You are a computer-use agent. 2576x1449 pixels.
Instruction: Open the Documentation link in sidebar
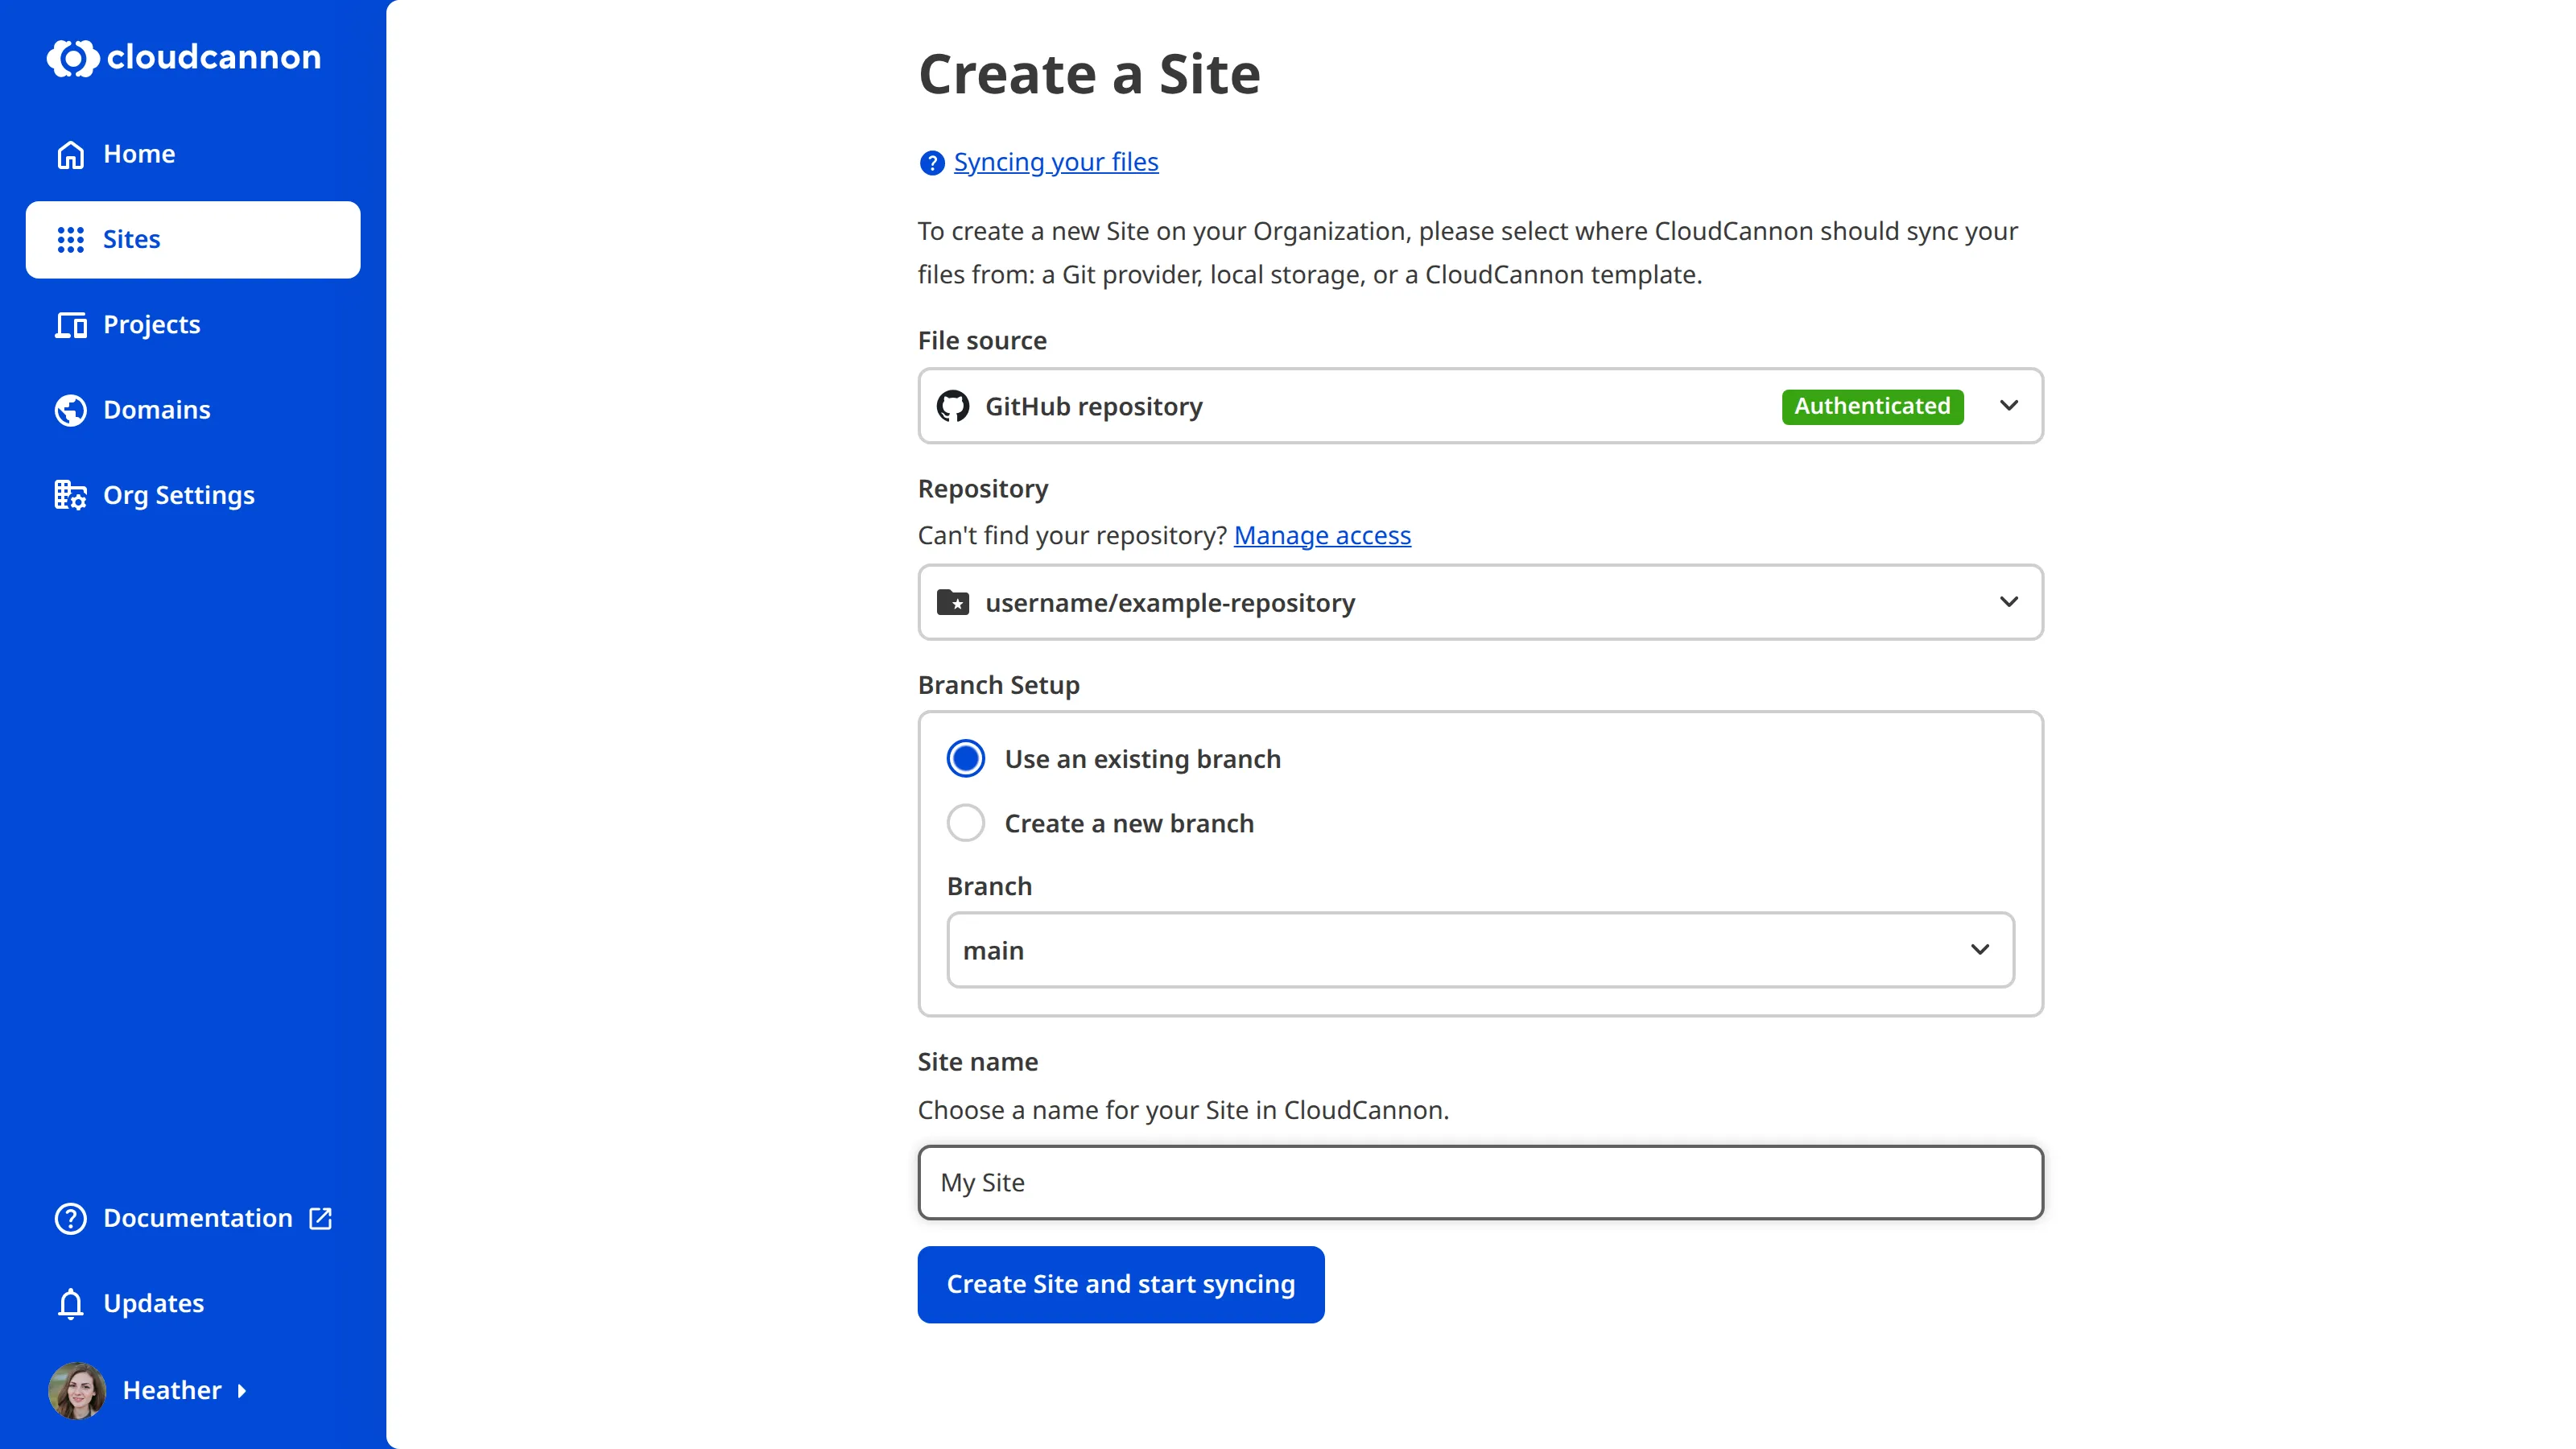coord(193,1218)
